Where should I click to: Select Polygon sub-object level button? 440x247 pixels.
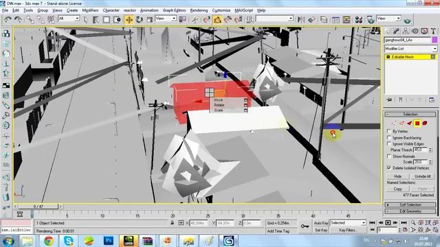coord(417,123)
